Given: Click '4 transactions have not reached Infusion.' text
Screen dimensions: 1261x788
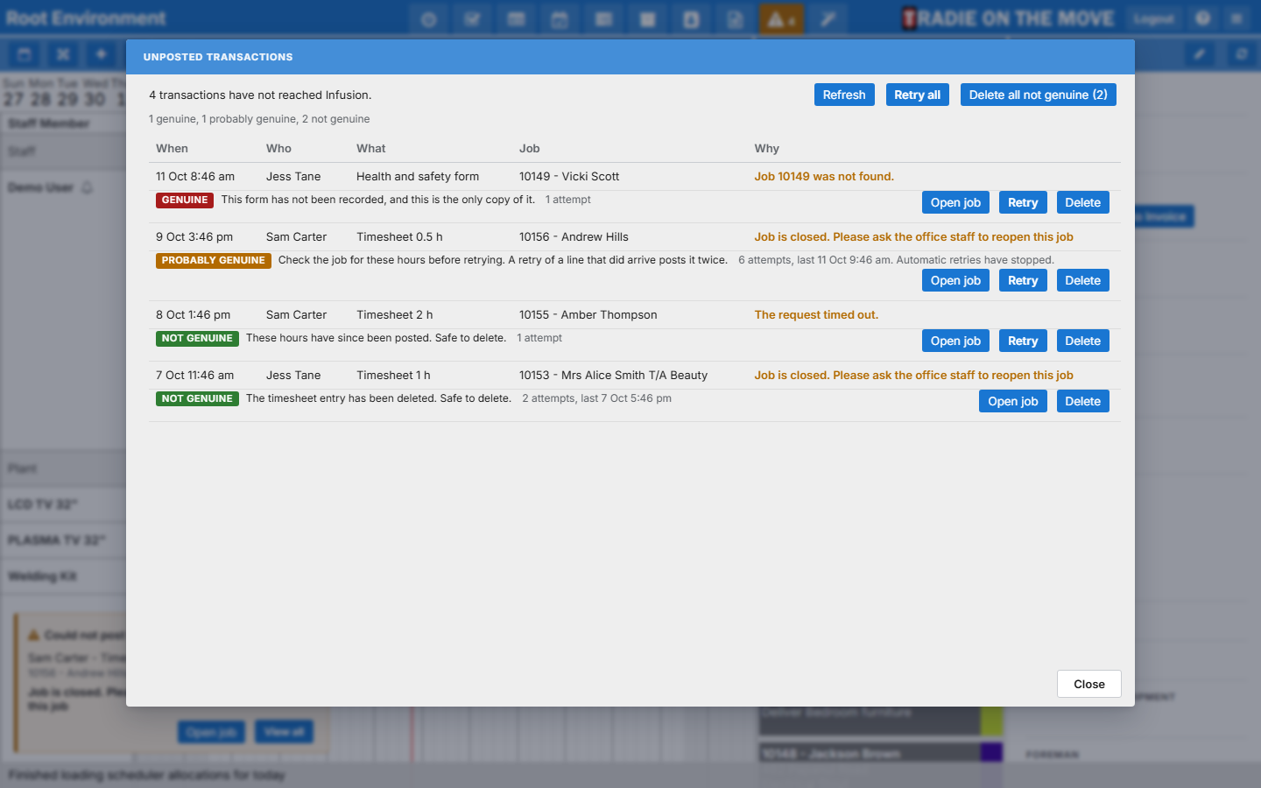Looking at the screenshot, I should (260, 95).
